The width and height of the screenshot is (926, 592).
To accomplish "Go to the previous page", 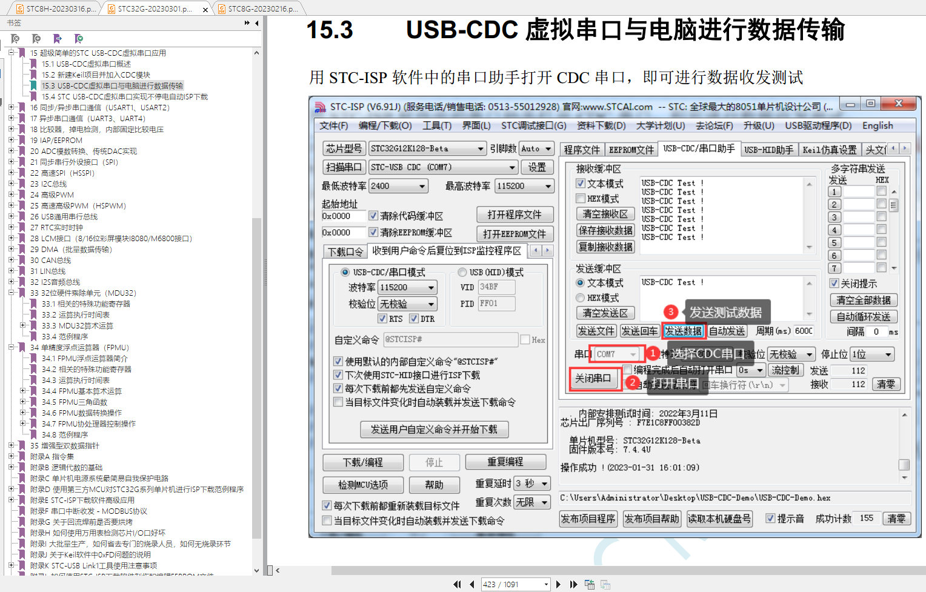I will (x=471, y=584).
